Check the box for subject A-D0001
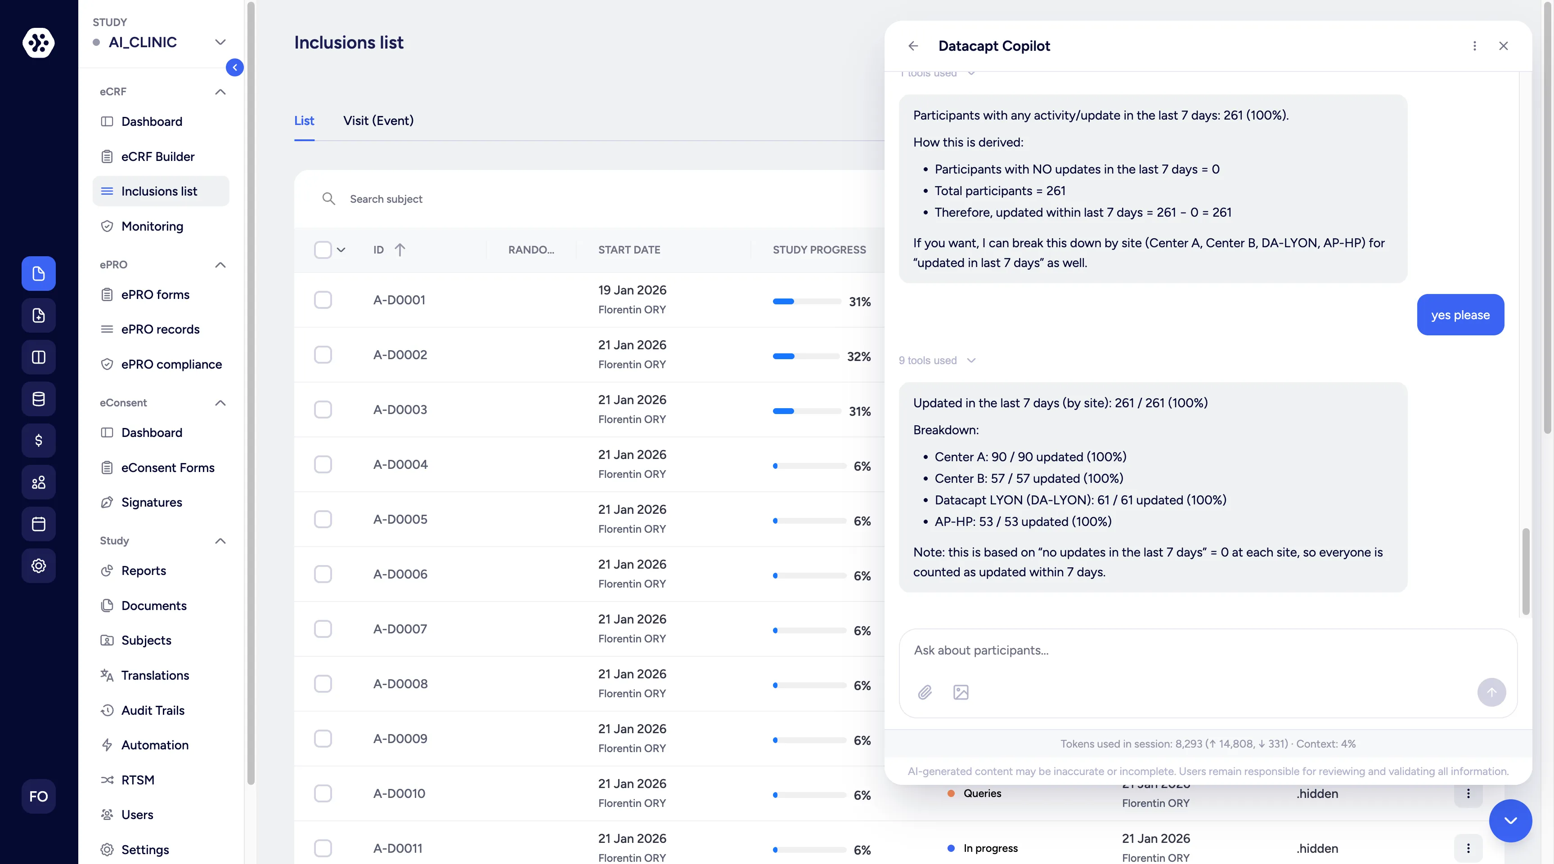Screen dimensions: 1554x864 [323, 300]
